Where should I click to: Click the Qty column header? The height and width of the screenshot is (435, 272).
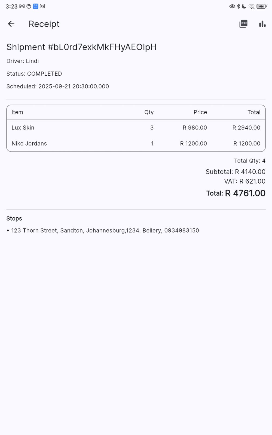(x=149, y=112)
